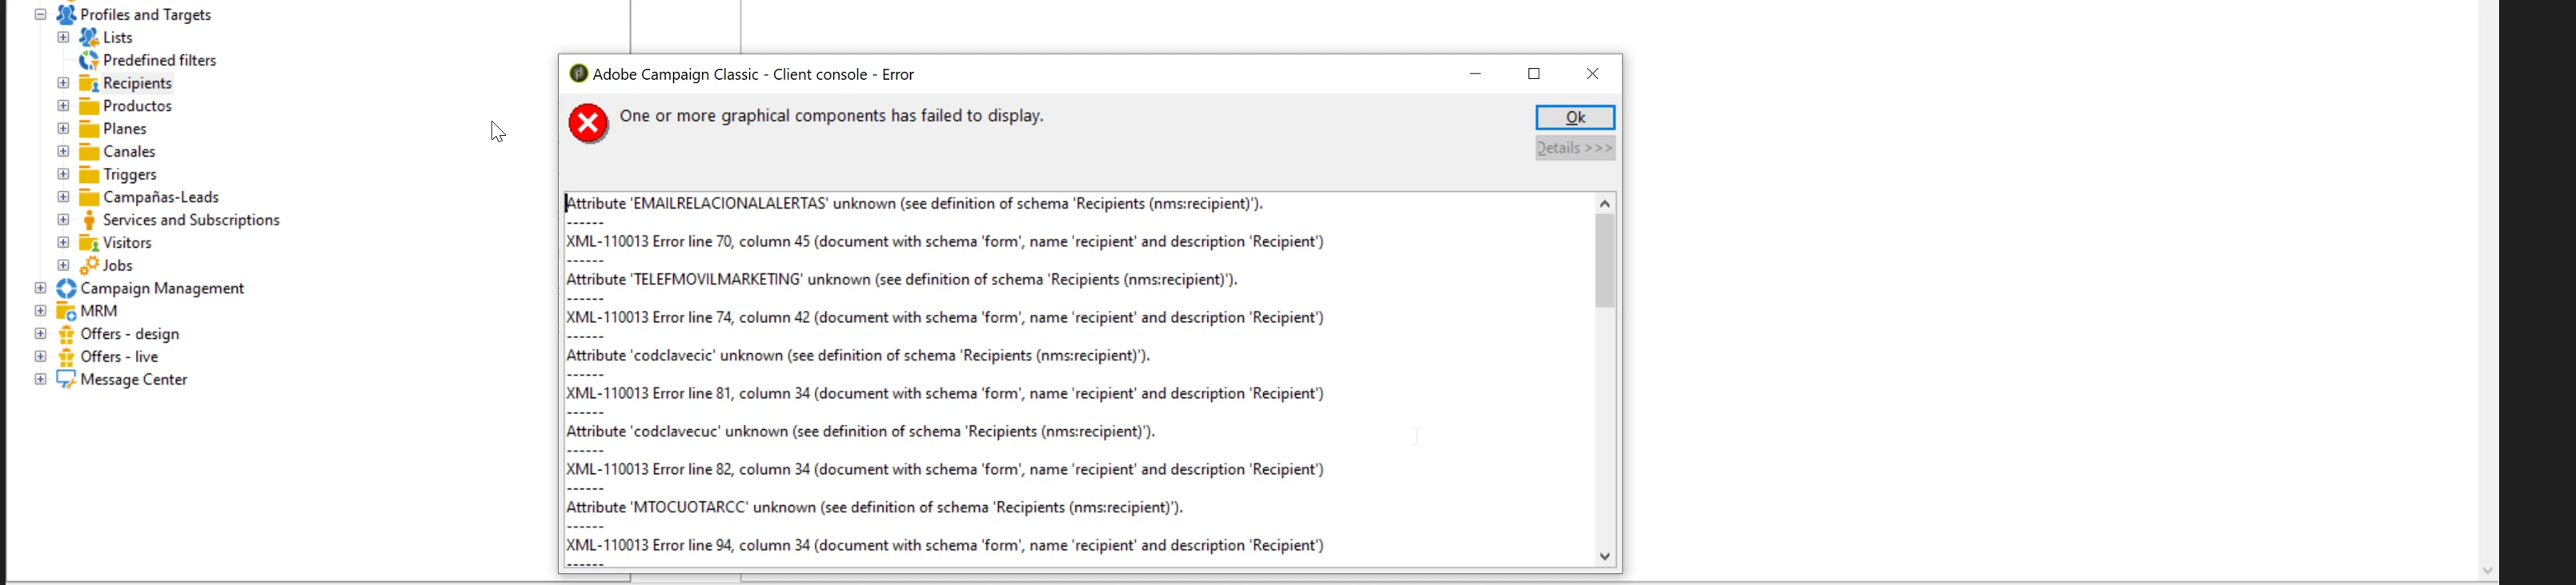Screen dimensions: 2576x585
Task: Maximize the error dialog window
Action: 1534,74
